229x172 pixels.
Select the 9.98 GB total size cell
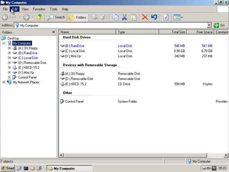[x=179, y=51]
